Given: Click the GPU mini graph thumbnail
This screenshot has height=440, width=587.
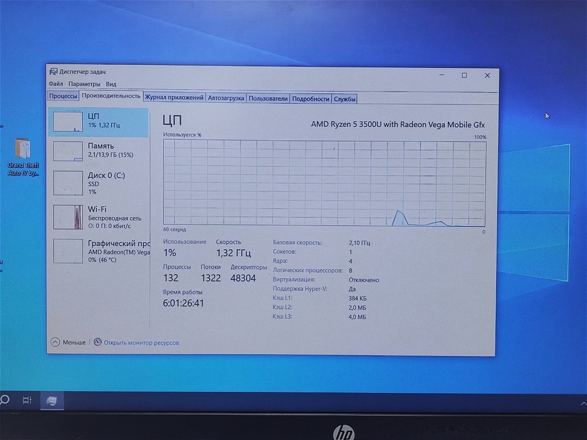Looking at the screenshot, I should click(68, 251).
